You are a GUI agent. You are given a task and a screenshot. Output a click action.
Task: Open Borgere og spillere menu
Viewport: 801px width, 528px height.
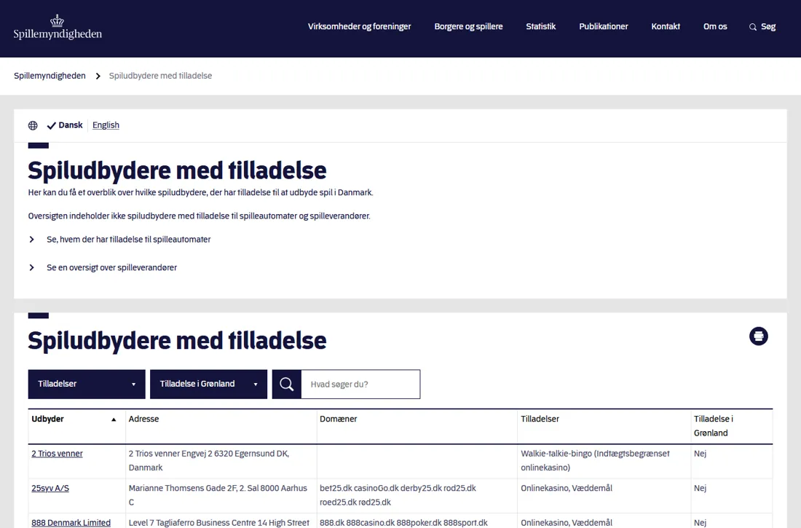point(468,26)
